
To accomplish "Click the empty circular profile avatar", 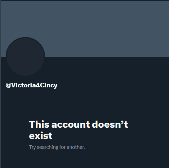I will (x=25, y=57).
